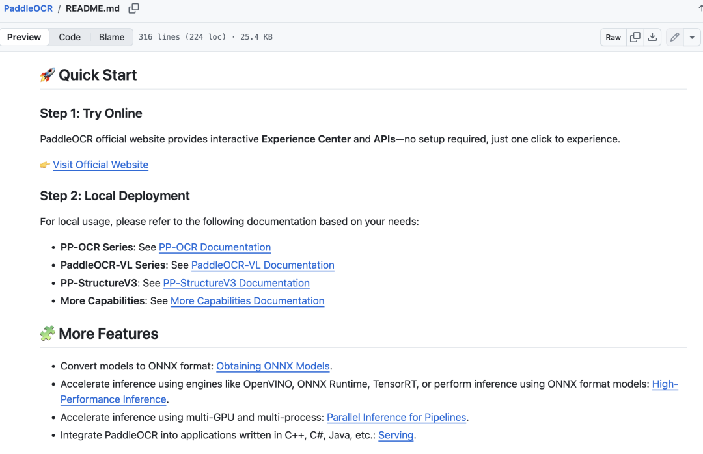Open Obtaining ONNX Models link
The height and width of the screenshot is (454, 703).
[273, 366]
